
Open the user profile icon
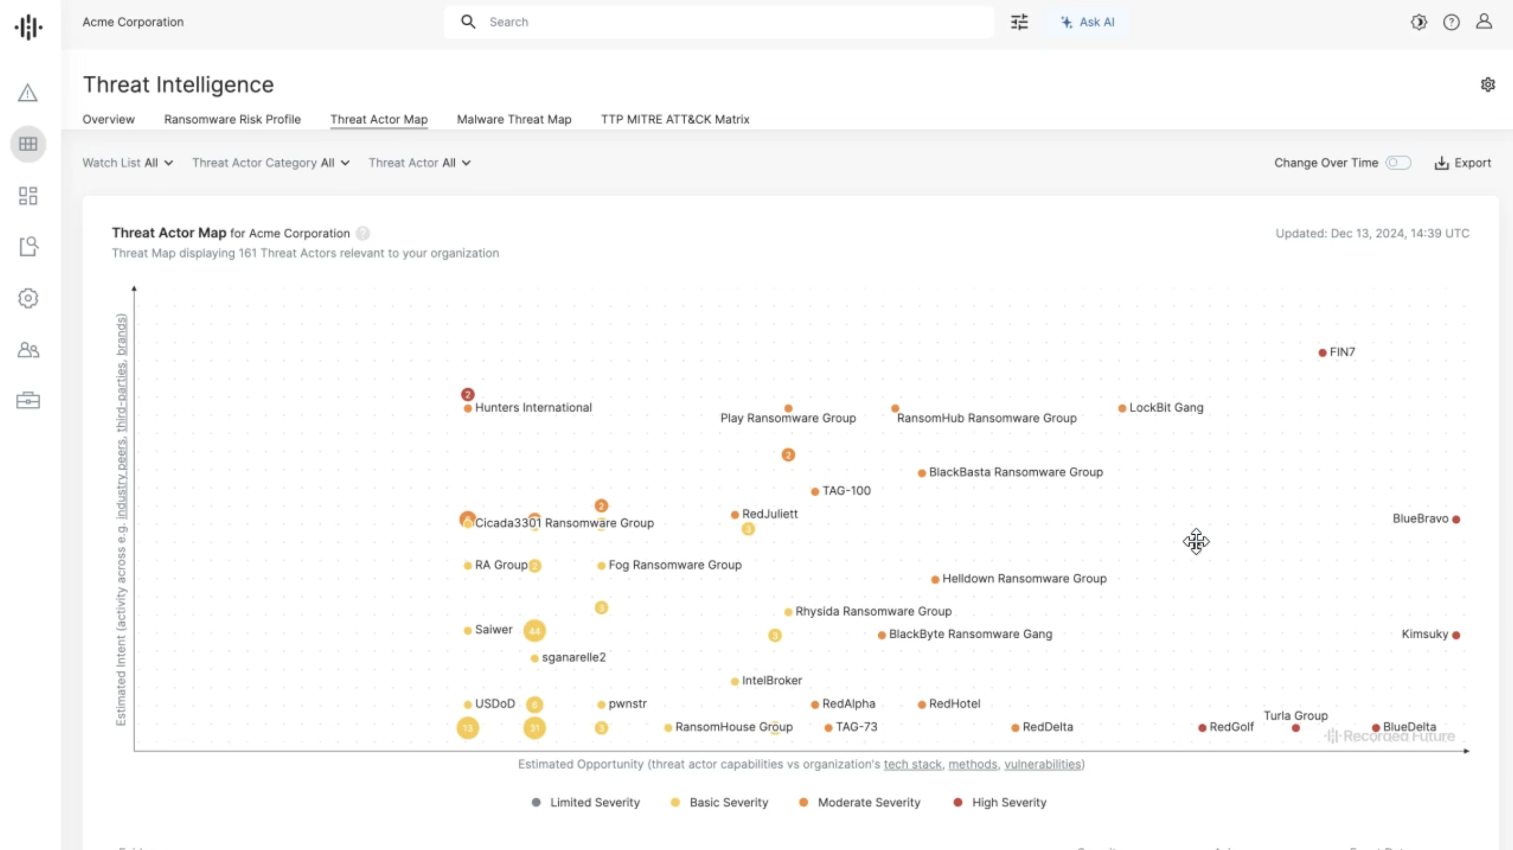point(1484,22)
